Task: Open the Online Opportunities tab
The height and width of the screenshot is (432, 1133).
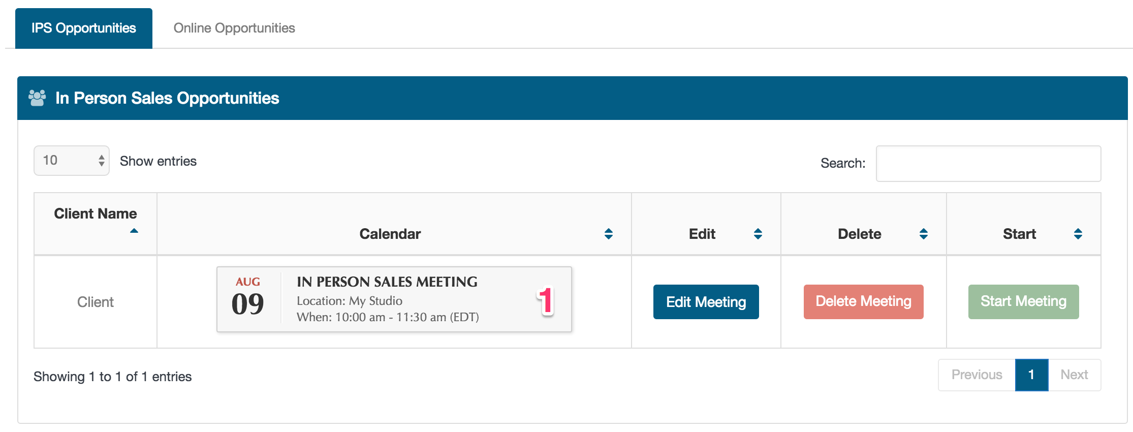Action: [234, 28]
